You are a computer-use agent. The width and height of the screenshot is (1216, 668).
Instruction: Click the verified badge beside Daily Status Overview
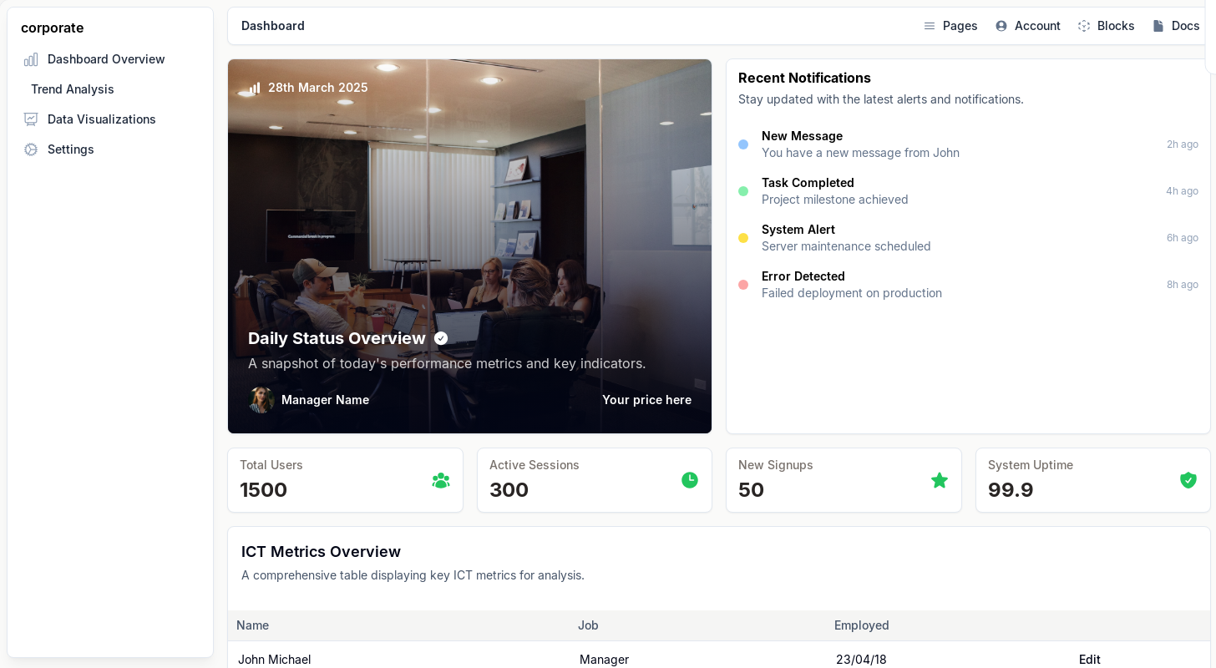point(441,338)
